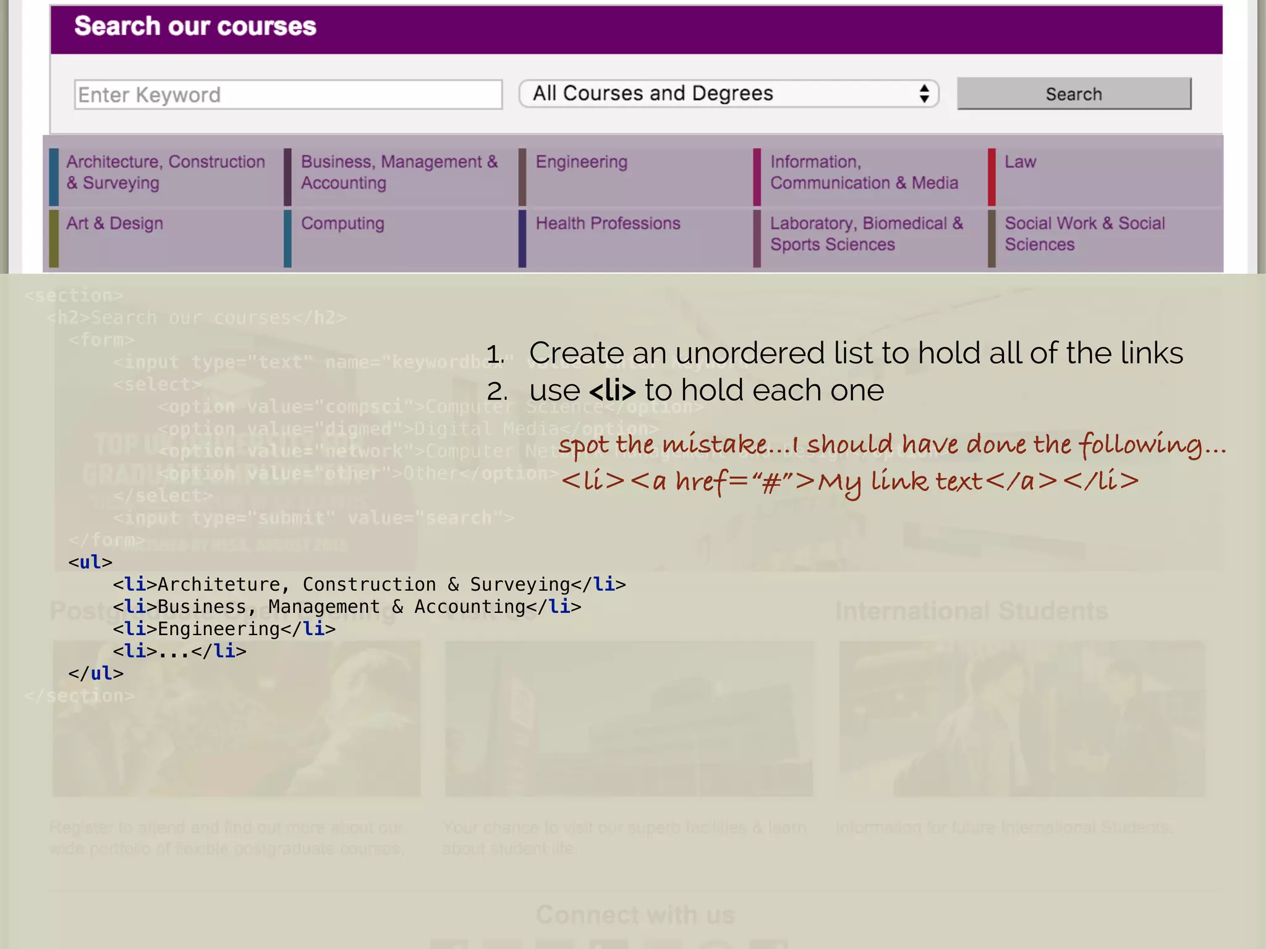This screenshot has height=949, width=1266.
Task: Click the teal bar beside Computing
Action: click(x=287, y=238)
